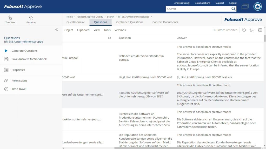266x149 pixels.
Task: Select question 'Befindet sich der Serverstandort in Europa?'
Action: 141,58
